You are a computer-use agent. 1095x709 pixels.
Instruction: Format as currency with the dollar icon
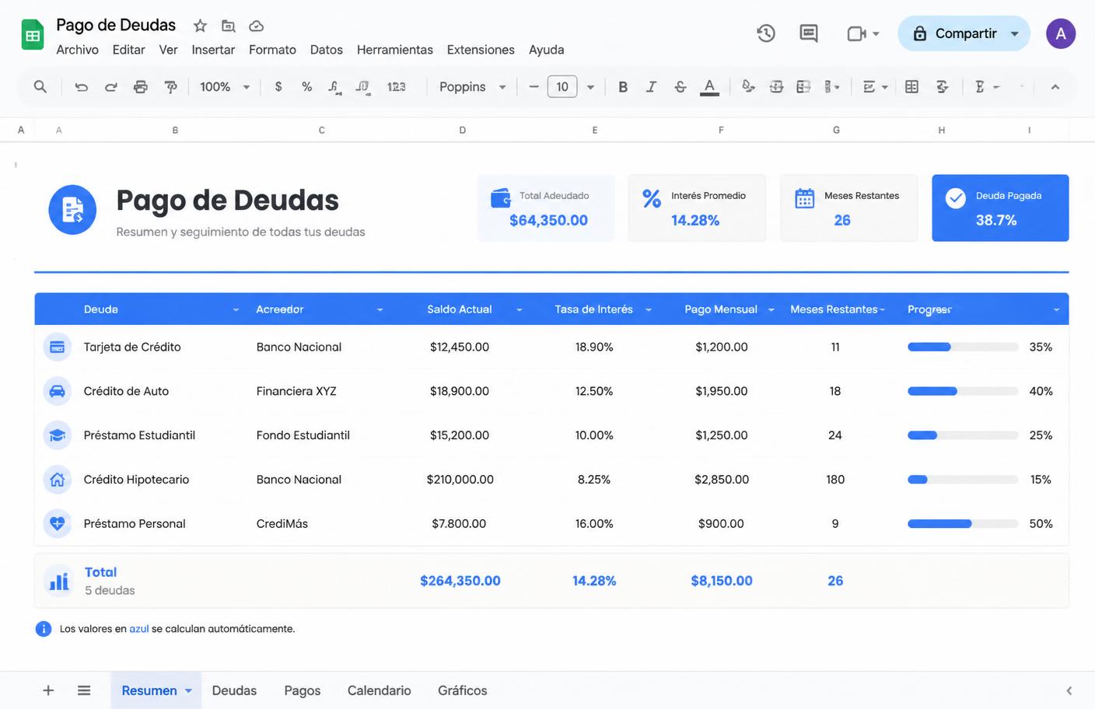pyautogui.click(x=278, y=87)
